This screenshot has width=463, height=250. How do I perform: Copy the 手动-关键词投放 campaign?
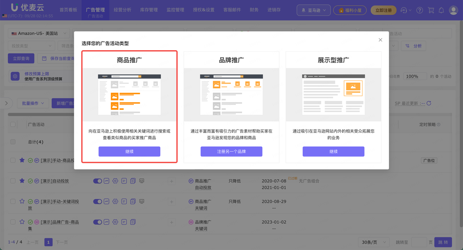[x=133, y=201]
